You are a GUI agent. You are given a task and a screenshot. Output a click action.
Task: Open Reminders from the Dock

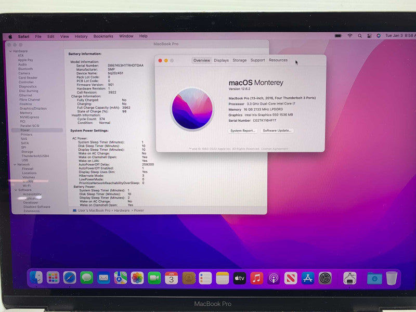coord(205,278)
